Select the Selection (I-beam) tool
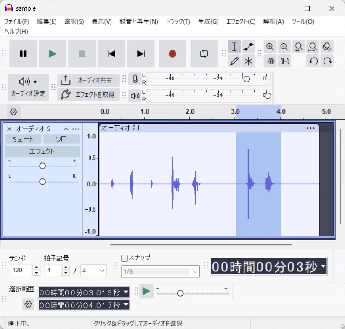 [234, 47]
